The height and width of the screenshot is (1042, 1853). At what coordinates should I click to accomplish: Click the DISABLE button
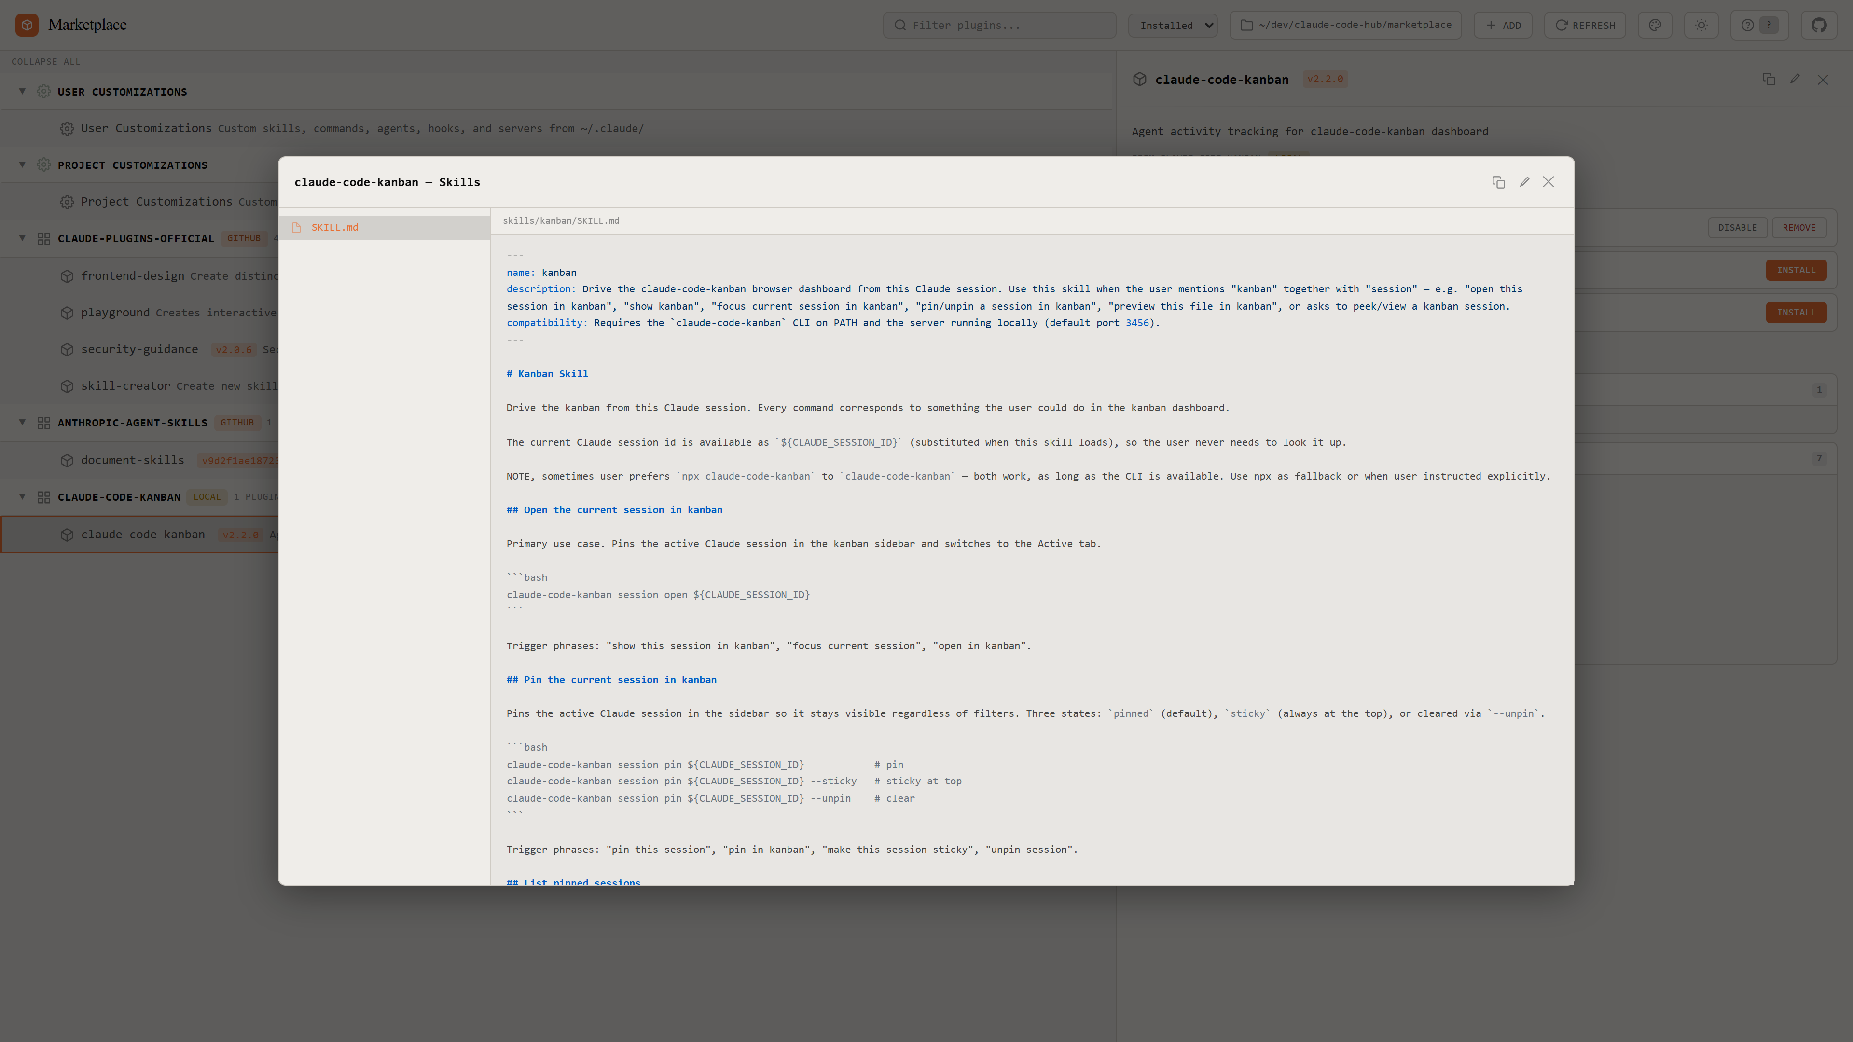coord(1737,228)
